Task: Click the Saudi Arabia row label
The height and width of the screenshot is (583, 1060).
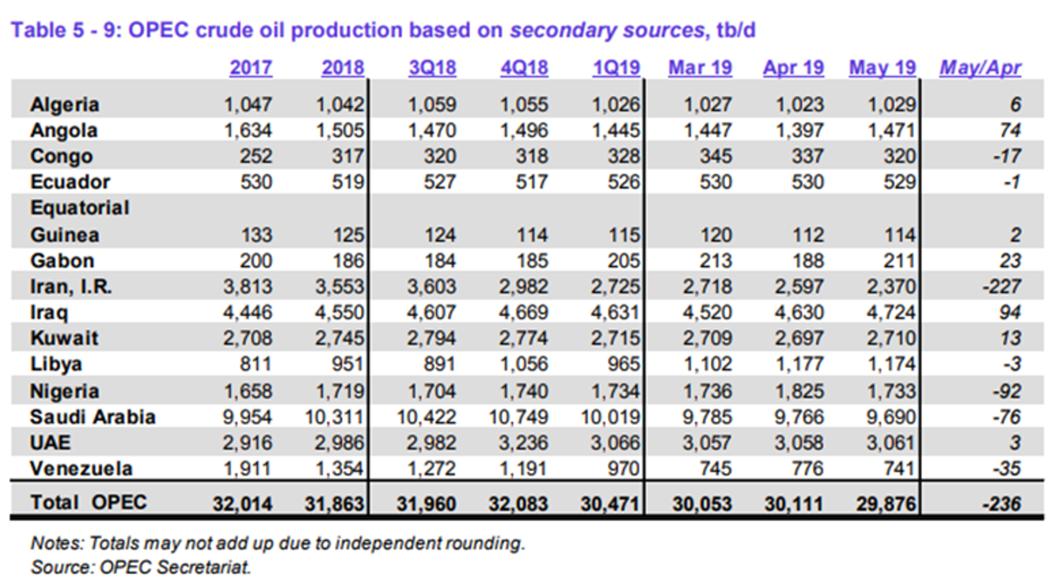Action: (92, 417)
